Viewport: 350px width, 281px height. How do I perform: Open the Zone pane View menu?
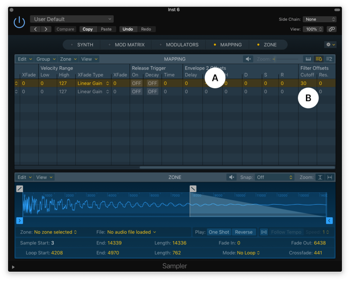(44, 177)
